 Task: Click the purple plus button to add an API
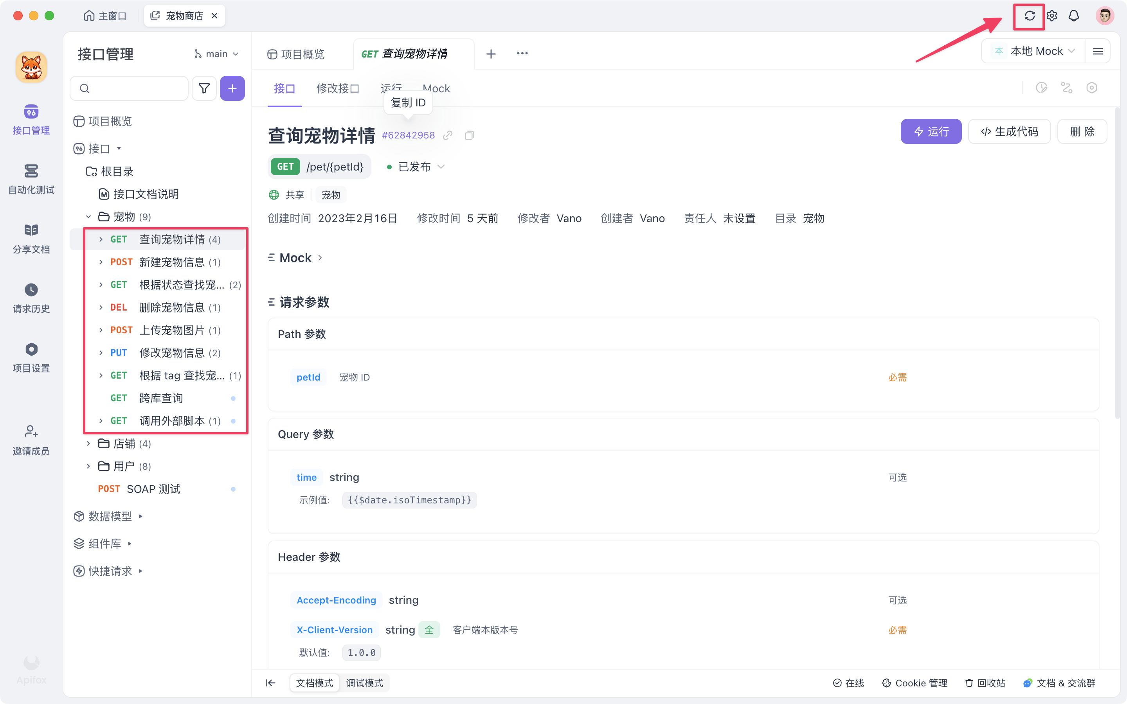[232, 88]
